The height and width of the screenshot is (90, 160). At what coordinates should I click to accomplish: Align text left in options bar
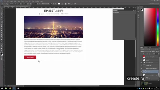click(51, 4)
